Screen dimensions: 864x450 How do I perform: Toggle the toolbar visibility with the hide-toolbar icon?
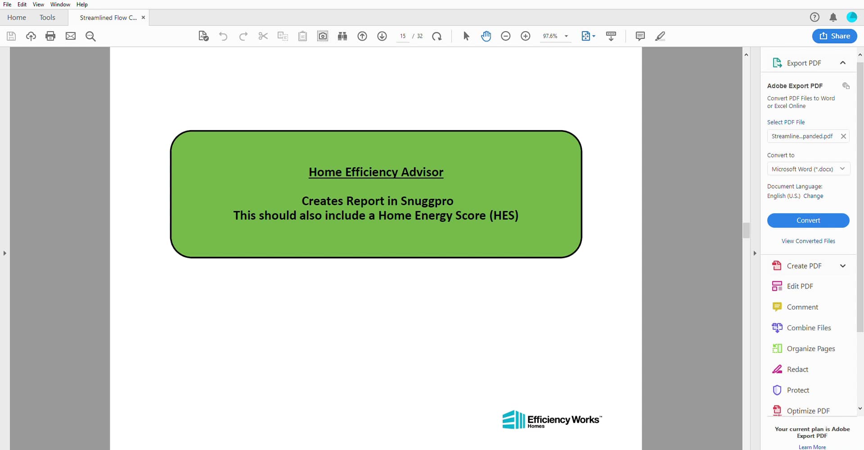pyautogui.click(x=612, y=36)
